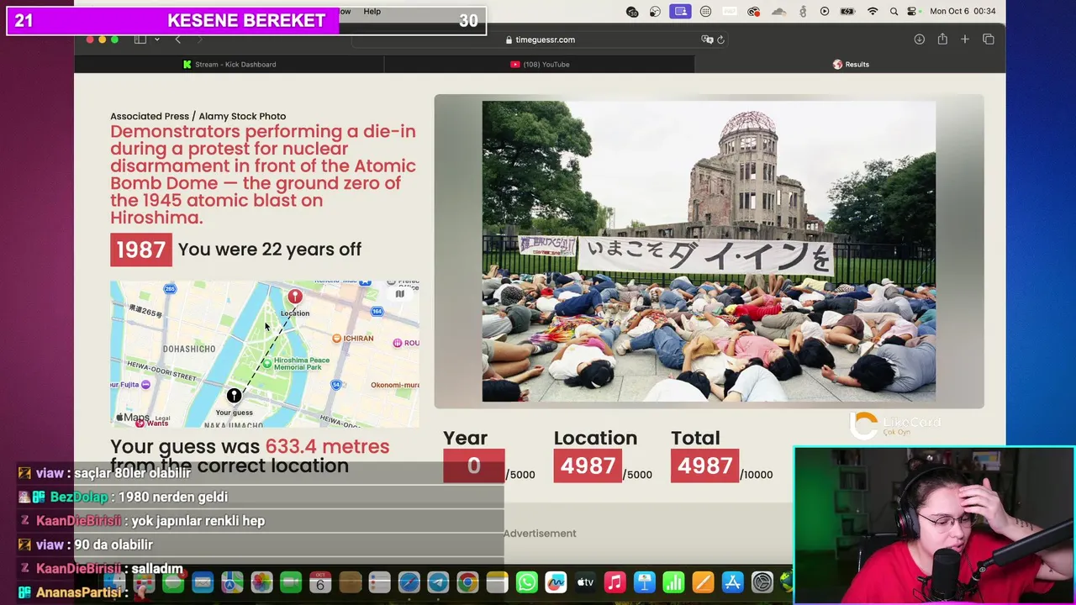Show the Safari tab overview
Image resolution: width=1076 pixels, height=605 pixels.
989,39
